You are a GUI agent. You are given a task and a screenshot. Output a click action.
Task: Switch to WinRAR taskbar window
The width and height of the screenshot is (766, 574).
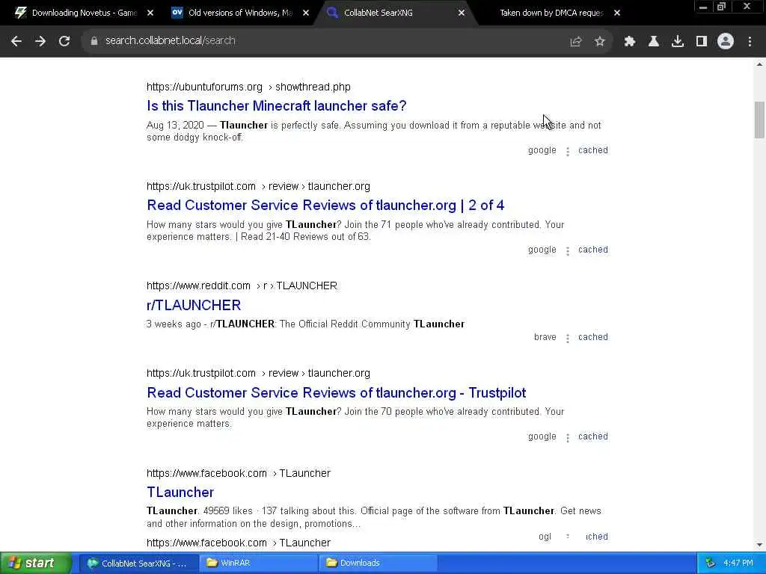coord(257,564)
